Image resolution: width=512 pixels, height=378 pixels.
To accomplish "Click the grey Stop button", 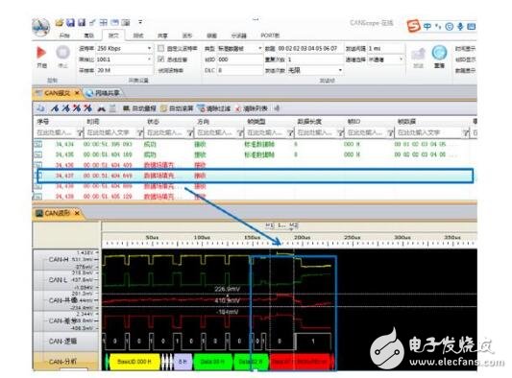I will click(x=62, y=52).
